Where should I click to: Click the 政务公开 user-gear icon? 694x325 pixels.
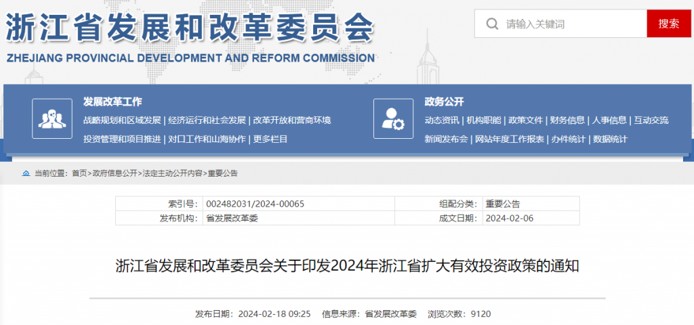point(394,118)
